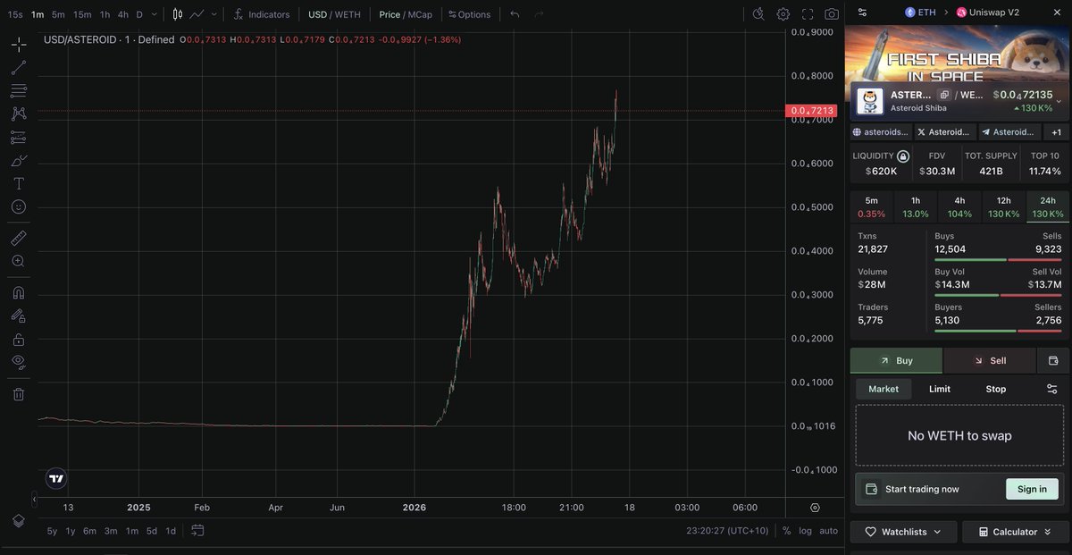Toggle magnet mode in left toolbar
1072x555 pixels.
click(19, 292)
